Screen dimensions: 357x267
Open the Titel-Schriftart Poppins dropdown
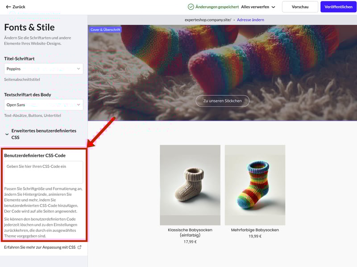[43, 69]
